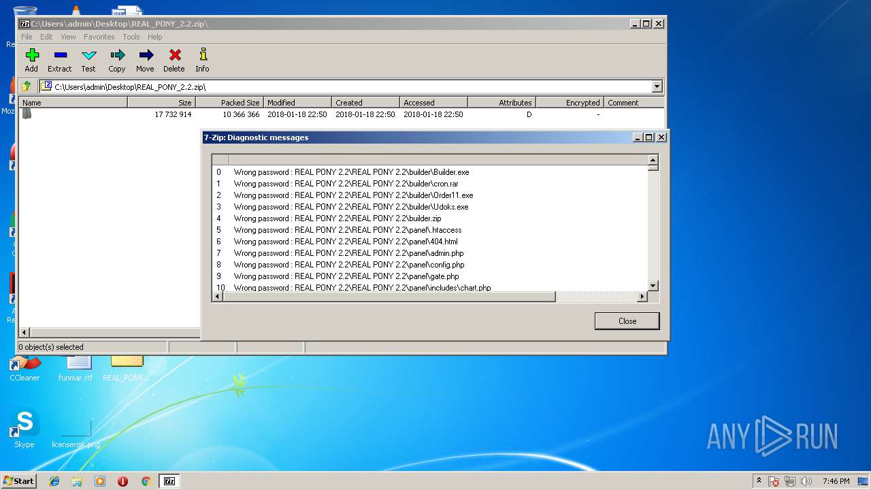Open the Edit menu
The image size is (871, 490).
click(x=46, y=37)
